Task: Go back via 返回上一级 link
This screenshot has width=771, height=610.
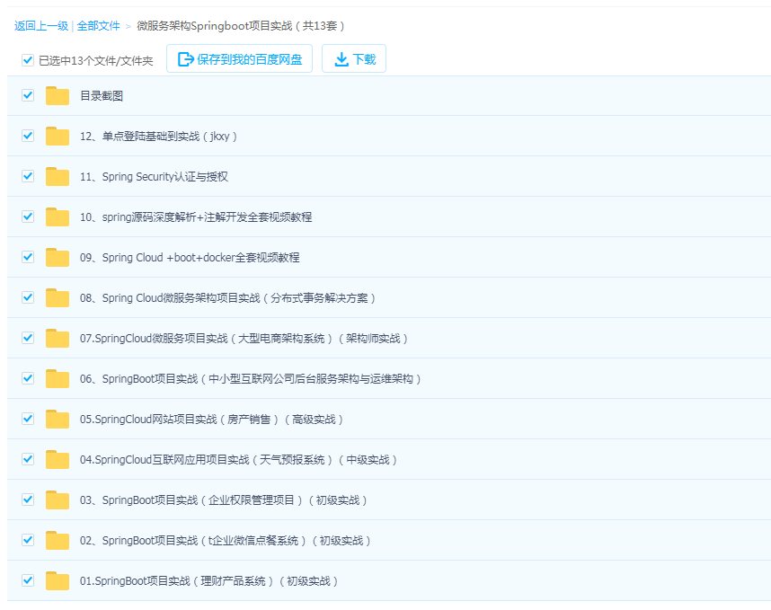Action: click(41, 25)
